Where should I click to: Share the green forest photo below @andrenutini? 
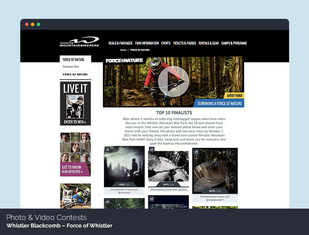[107, 201]
